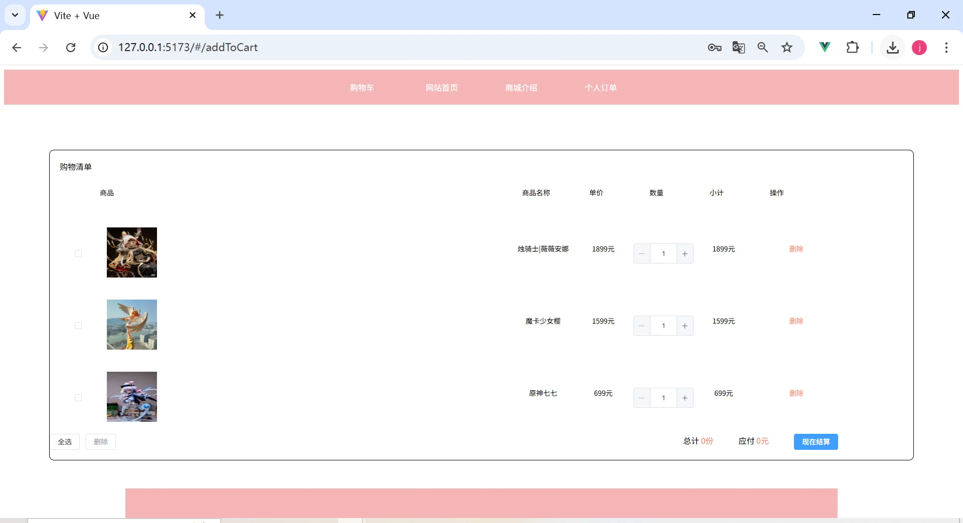The height and width of the screenshot is (523, 963).
Task: Increase quantity of 魔卡少女樱
Action: coord(685,326)
